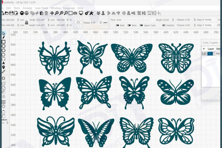Select the Zoom to Frame selection icon
The width and height of the screenshot is (222, 148).
tap(70, 13)
